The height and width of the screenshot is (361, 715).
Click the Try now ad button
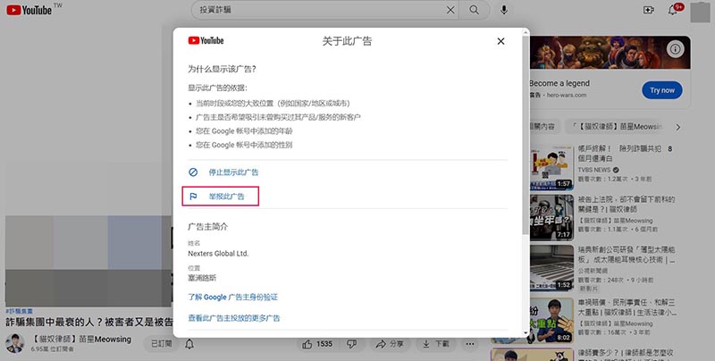(662, 90)
